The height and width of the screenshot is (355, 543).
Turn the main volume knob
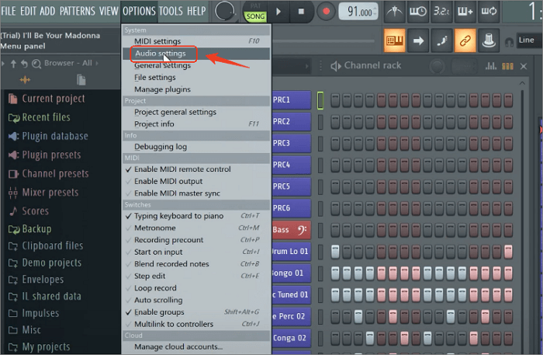click(x=224, y=11)
